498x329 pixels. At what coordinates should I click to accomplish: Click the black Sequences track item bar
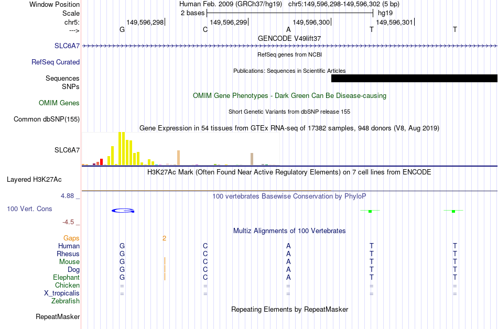point(414,79)
